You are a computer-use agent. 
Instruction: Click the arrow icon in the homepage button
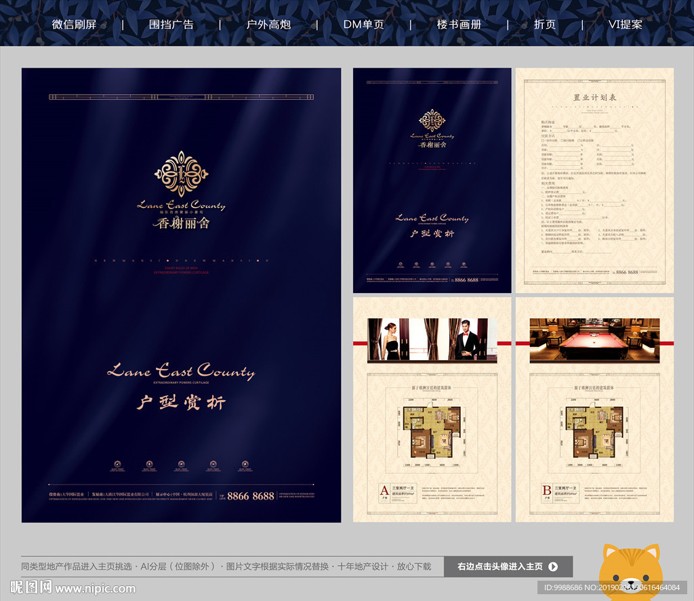(553, 566)
